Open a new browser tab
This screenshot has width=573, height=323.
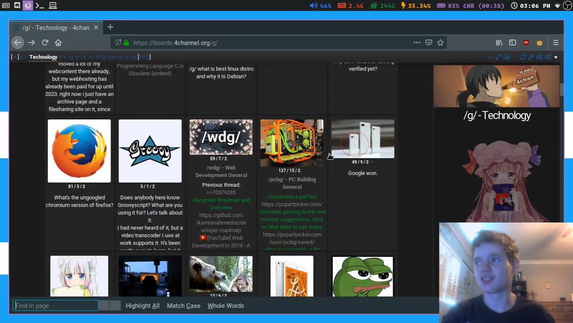(x=110, y=27)
